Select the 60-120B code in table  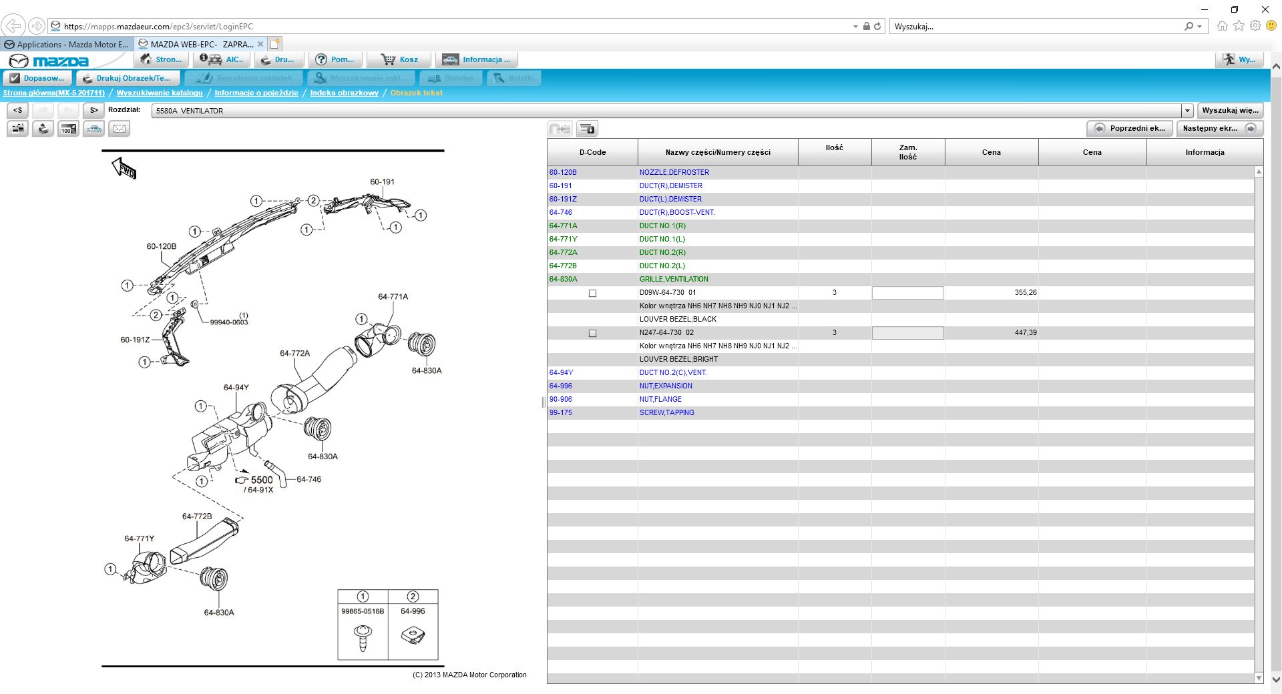point(563,172)
